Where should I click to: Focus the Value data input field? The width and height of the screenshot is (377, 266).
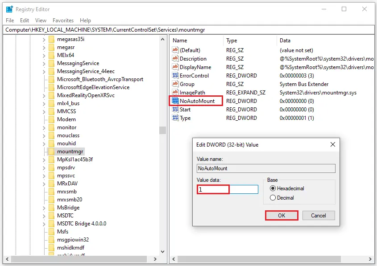coord(228,189)
